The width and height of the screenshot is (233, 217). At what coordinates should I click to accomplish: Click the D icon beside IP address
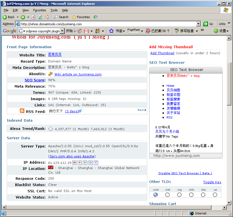pos(91,163)
